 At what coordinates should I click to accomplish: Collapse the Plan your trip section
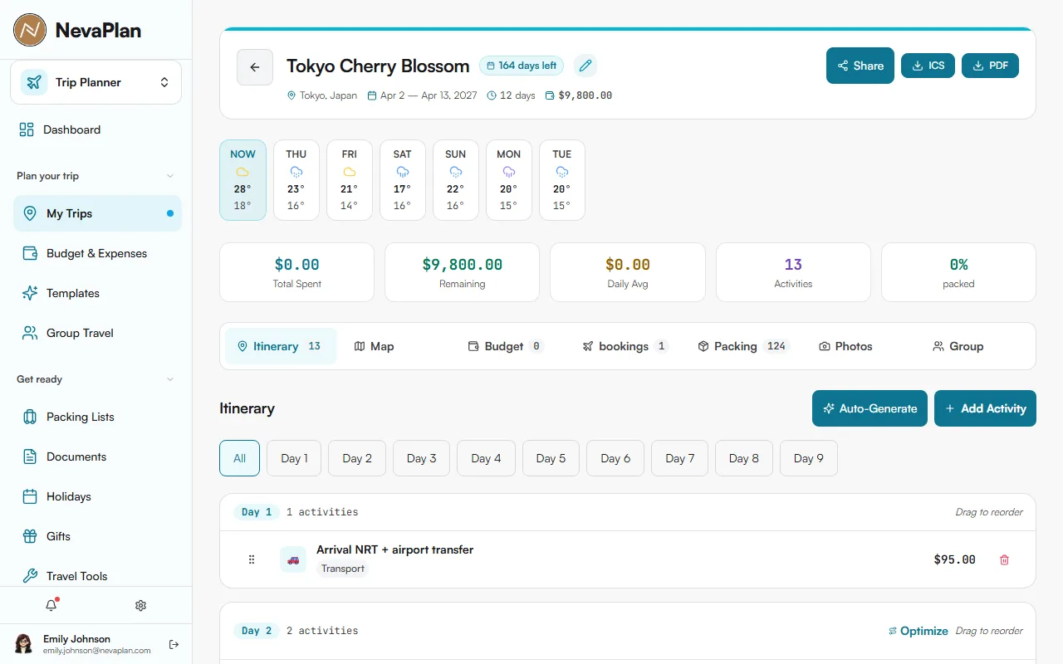click(x=96, y=176)
